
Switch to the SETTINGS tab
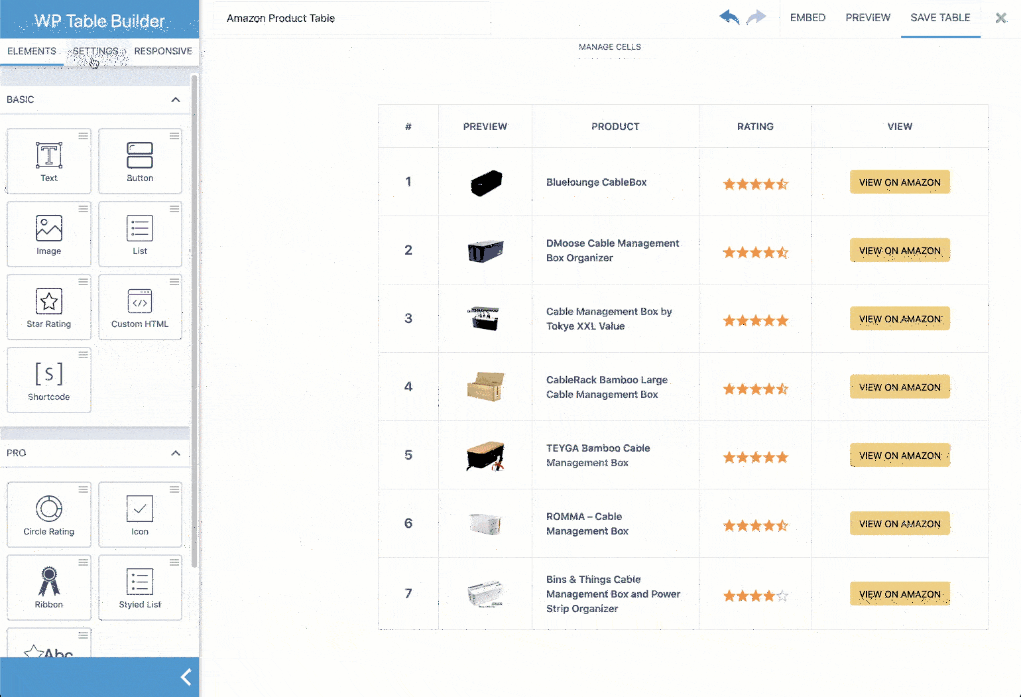pos(95,51)
